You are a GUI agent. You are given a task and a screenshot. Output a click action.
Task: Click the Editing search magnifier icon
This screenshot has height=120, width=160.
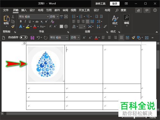pos(126,17)
